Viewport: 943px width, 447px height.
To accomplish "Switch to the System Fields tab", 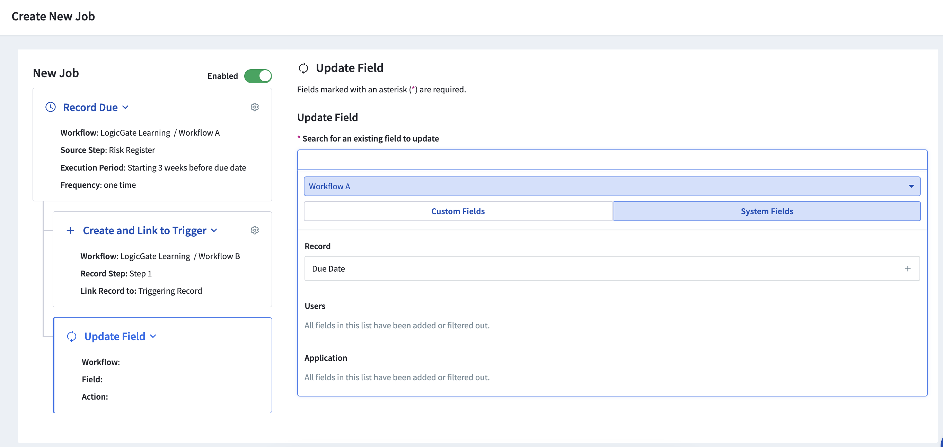I will click(767, 211).
